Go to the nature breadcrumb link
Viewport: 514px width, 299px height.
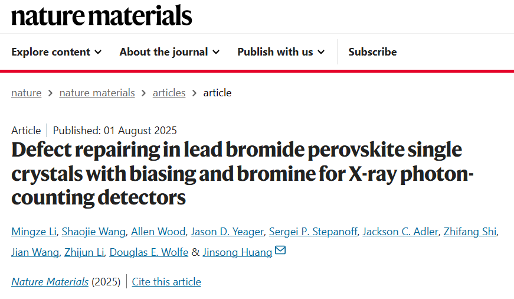[x=26, y=93]
